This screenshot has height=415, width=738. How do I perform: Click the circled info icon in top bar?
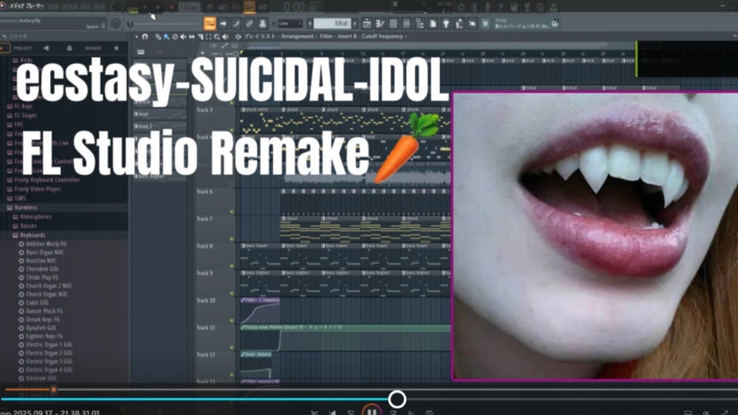[540, 7]
